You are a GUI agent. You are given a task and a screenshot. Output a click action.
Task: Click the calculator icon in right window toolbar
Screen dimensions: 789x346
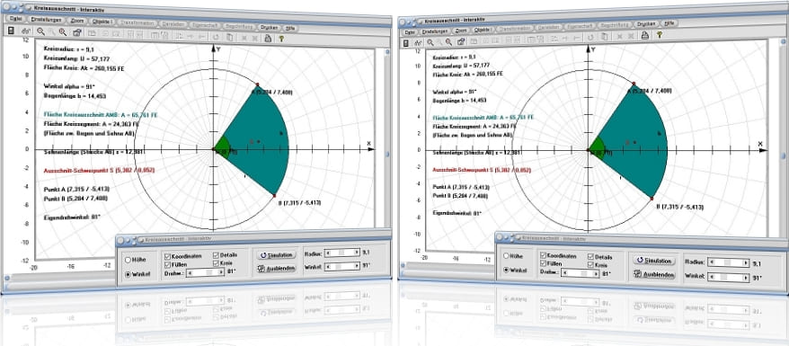[x=406, y=44]
